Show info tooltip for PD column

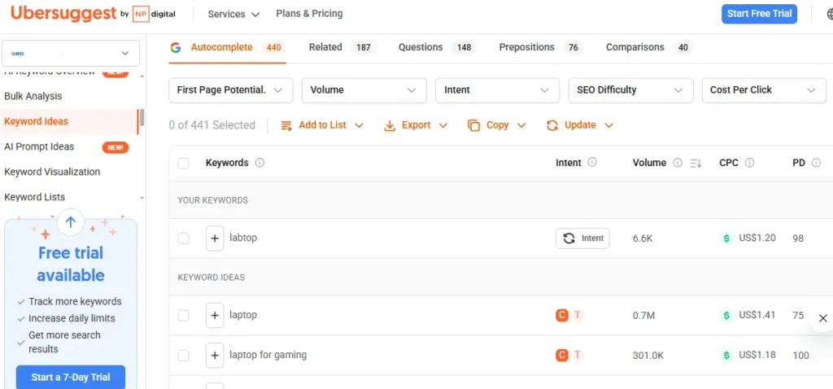coord(817,163)
